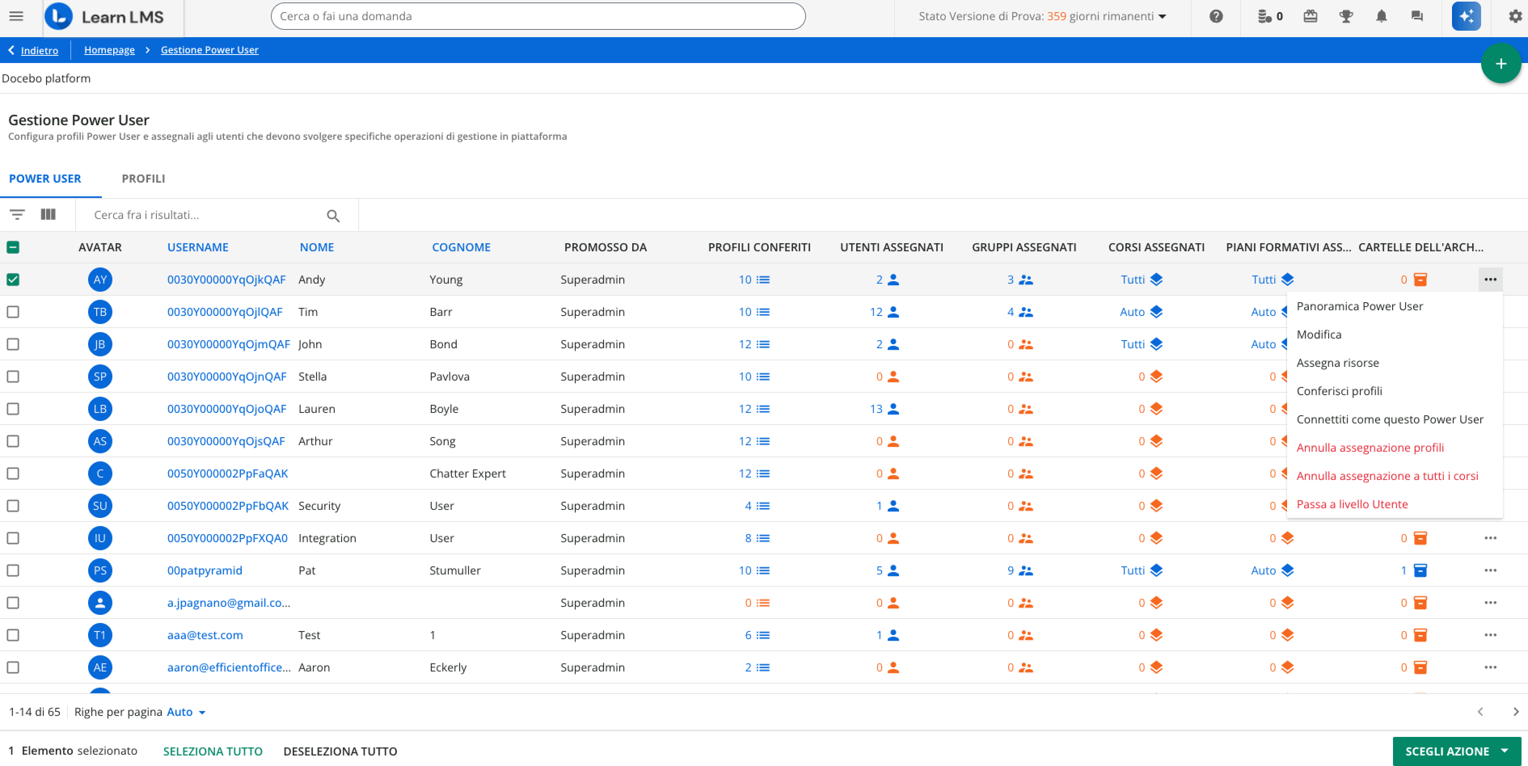Open the trophy gamification icon

click(x=1346, y=16)
